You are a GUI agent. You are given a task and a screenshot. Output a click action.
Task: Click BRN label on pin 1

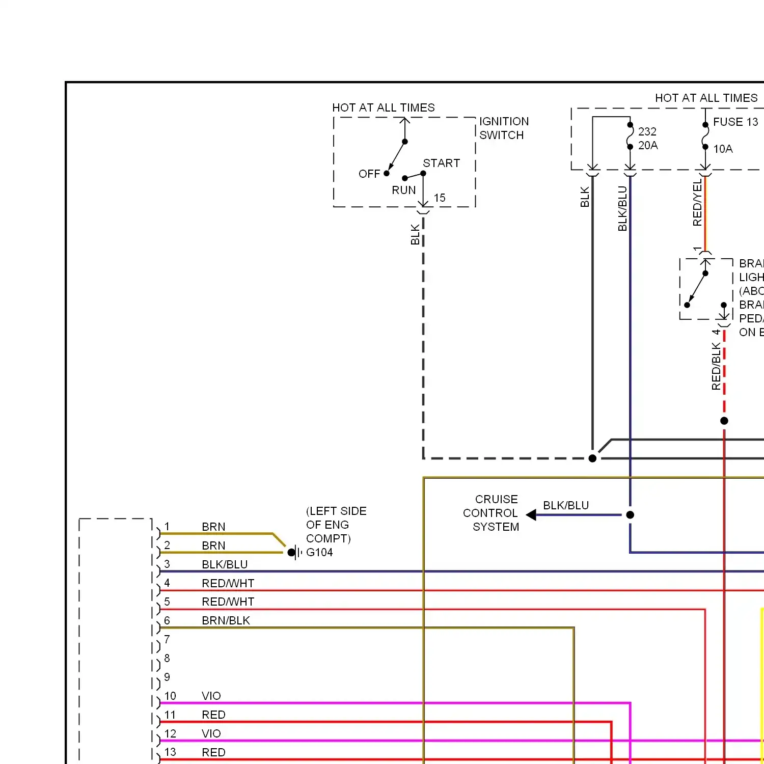[x=213, y=527]
